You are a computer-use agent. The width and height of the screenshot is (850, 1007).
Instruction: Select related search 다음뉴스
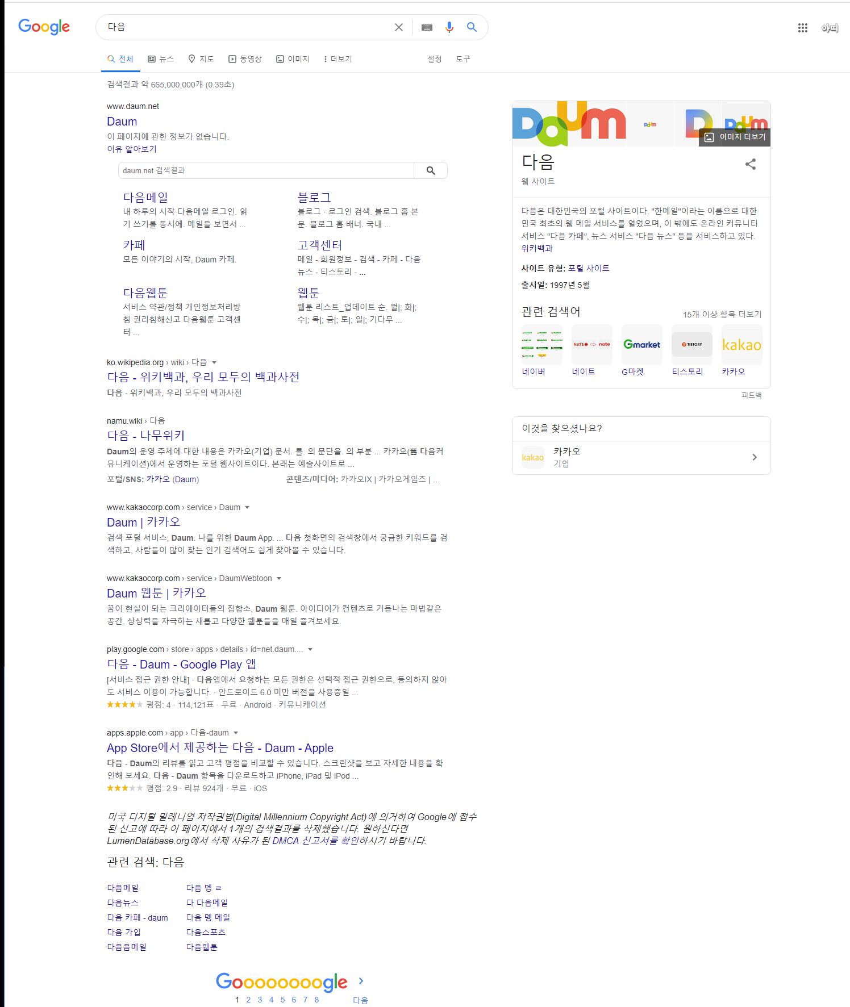123,902
